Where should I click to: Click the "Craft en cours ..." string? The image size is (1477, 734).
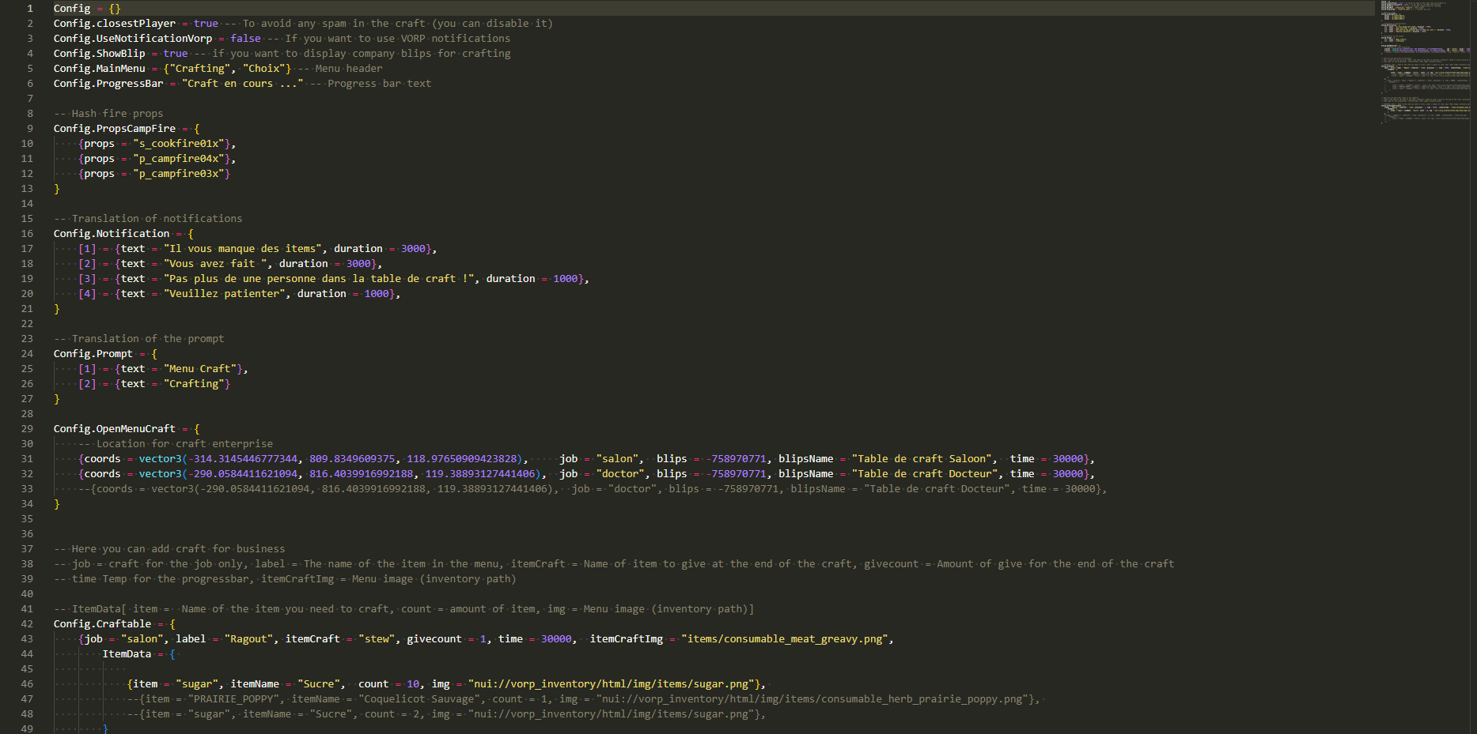click(242, 84)
